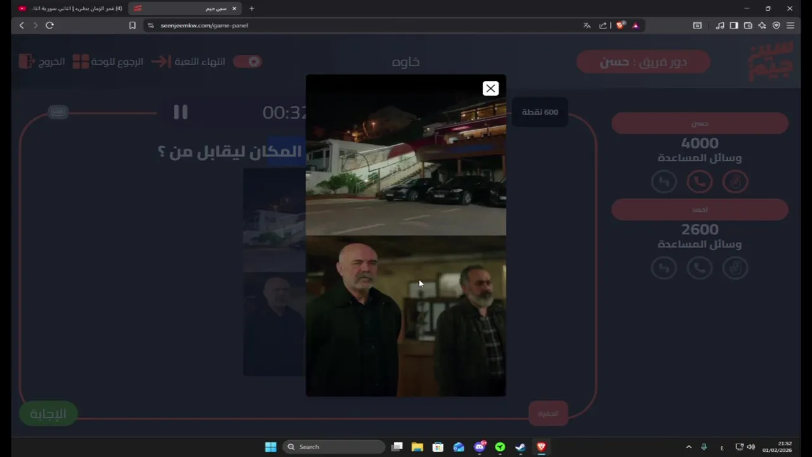812x457 pixels.
Task: Click the الحفرة button at card bottom
Action: pos(548,413)
